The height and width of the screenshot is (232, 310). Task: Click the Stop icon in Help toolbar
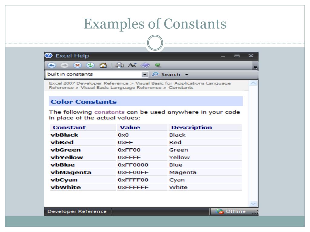click(x=77, y=65)
